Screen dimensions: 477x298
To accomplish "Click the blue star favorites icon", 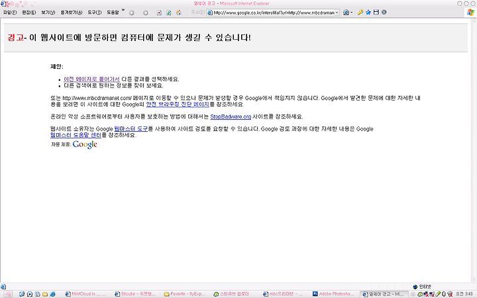I will point(368,13).
